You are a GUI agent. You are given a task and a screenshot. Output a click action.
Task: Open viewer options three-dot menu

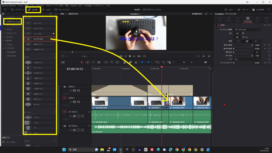point(211,14)
